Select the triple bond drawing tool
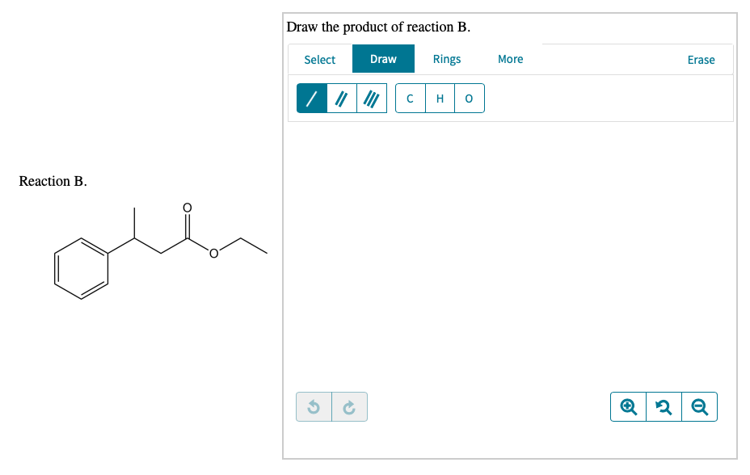This screenshot has width=750, height=475. click(370, 98)
